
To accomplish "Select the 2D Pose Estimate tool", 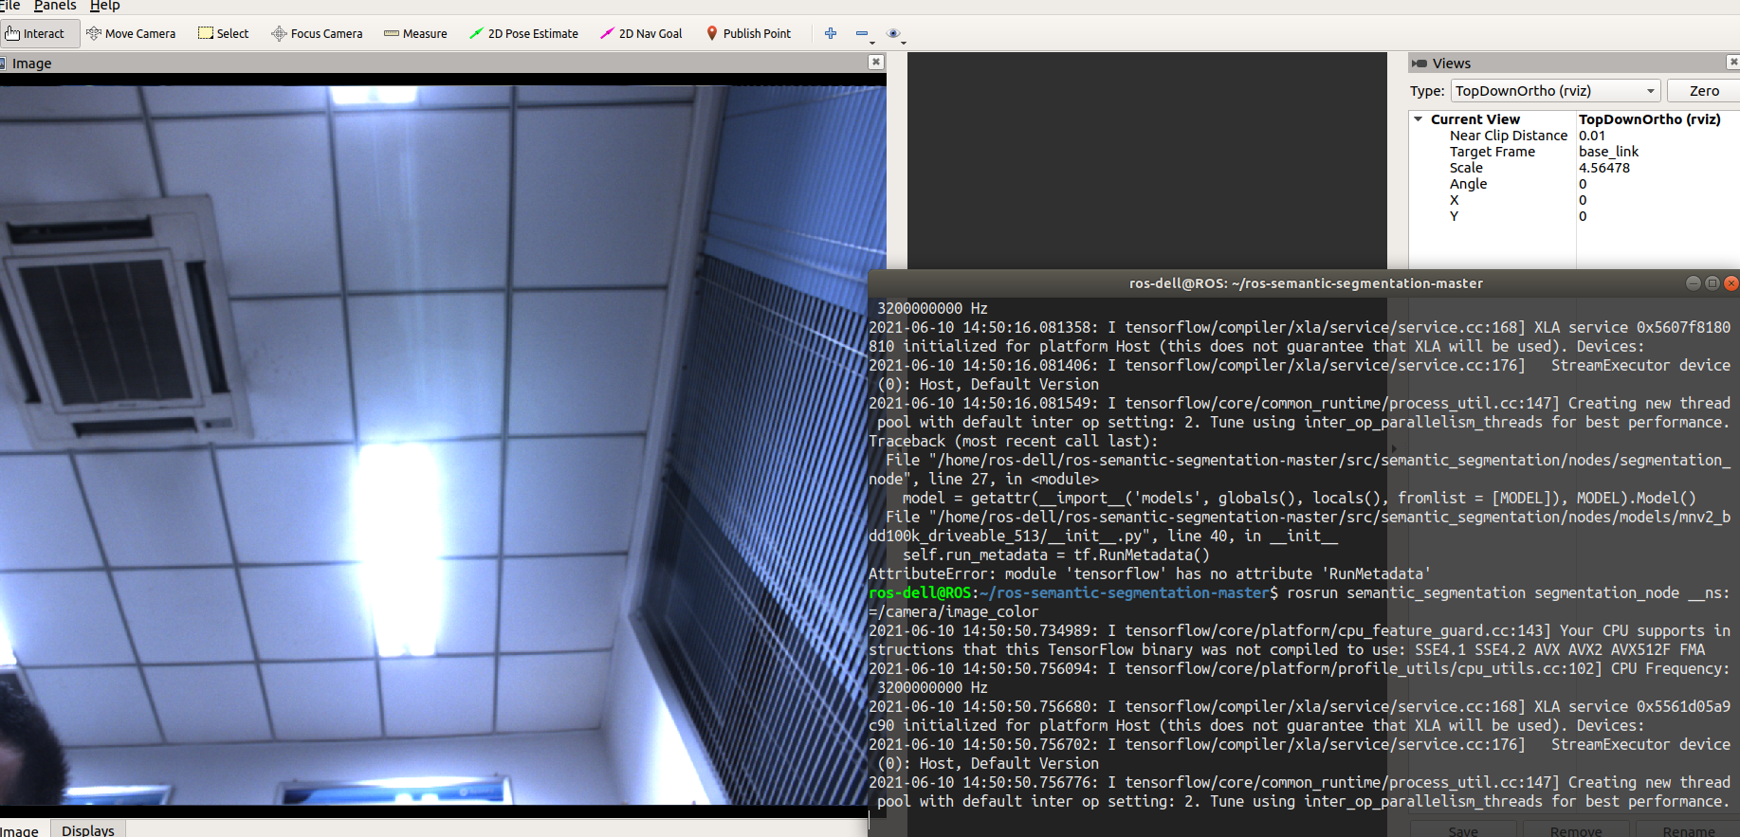I will (523, 33).
